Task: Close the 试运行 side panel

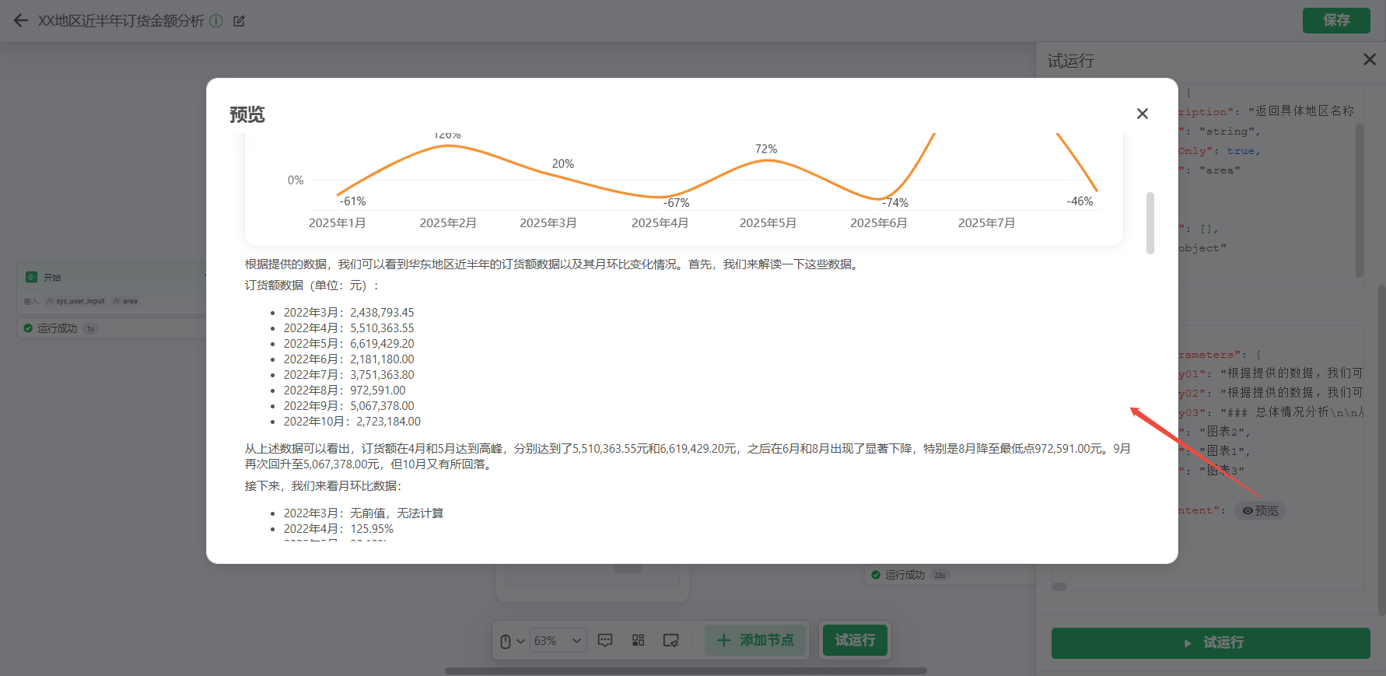Action: tap(1370, 60)
